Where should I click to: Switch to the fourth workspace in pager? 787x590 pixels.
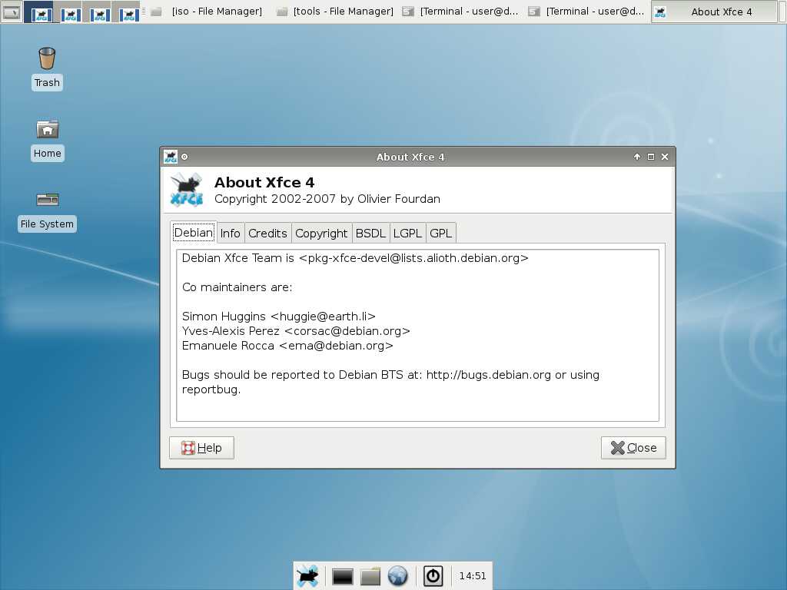point(125,12)
